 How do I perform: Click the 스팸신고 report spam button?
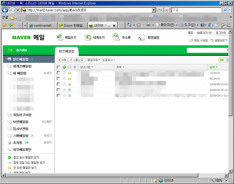77,60
